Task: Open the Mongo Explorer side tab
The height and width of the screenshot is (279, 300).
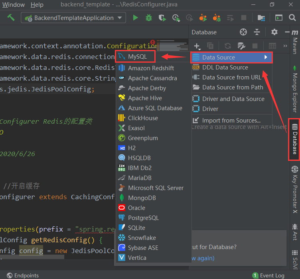Action: [295, 89]
